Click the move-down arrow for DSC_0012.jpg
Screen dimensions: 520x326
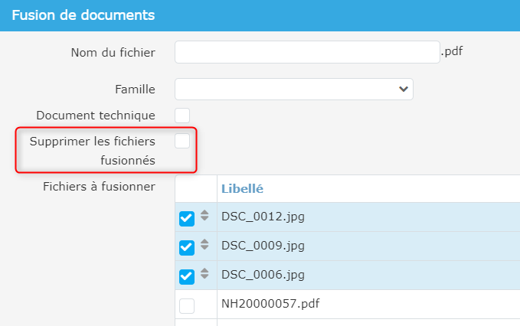[204, 220]
